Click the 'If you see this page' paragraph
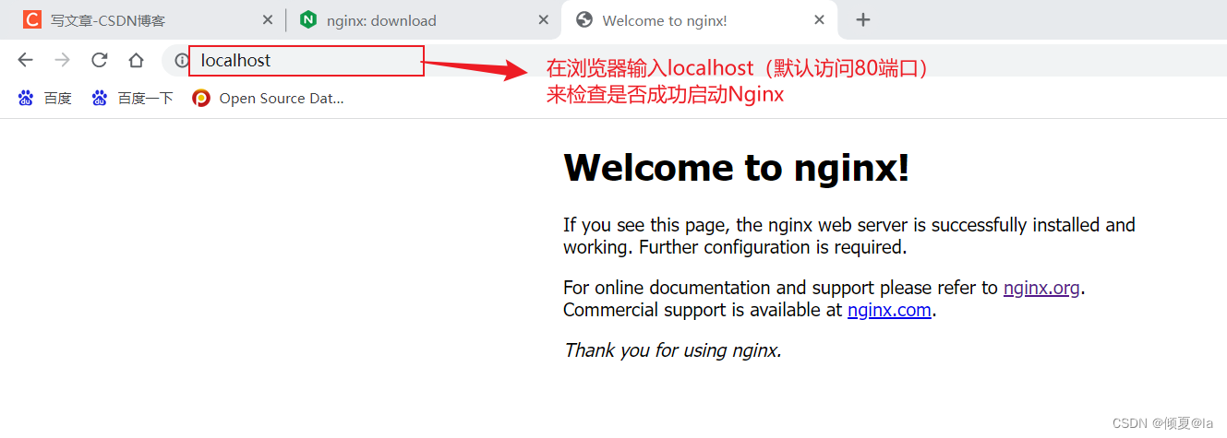 click(x=849, y=236)
